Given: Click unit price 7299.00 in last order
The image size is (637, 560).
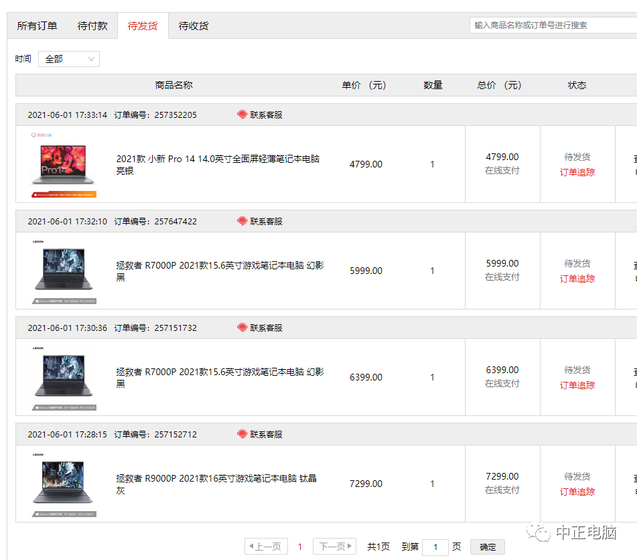Looking at the screenshot, I should click(x=366, y=484).
